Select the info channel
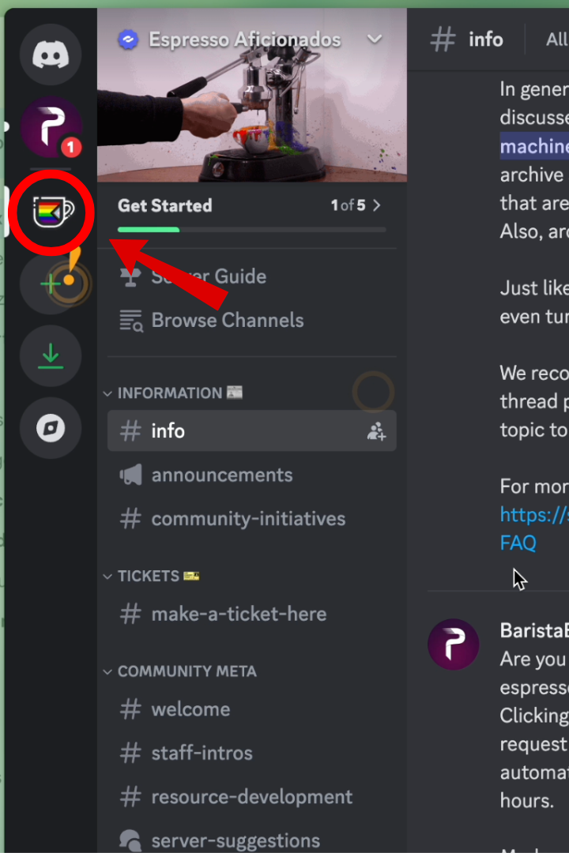The image size is (569, 853). [251, 431]
